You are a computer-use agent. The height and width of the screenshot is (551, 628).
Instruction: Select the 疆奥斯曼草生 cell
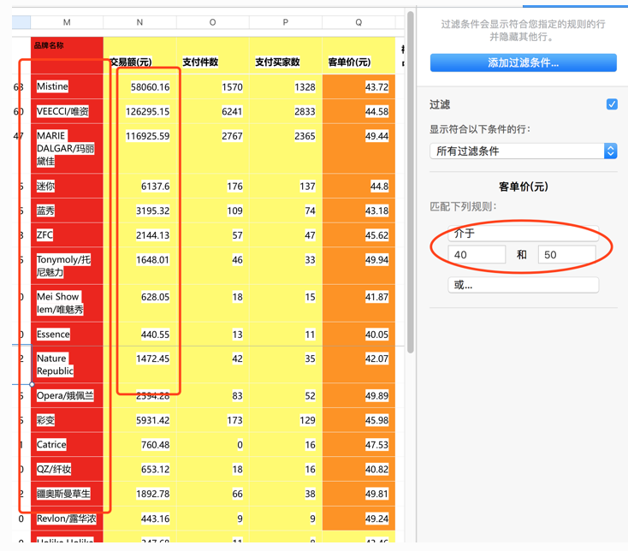coord(67,494)
